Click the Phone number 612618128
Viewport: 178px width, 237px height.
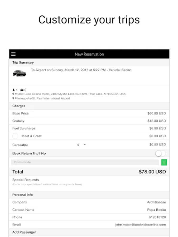click(157, 217)
